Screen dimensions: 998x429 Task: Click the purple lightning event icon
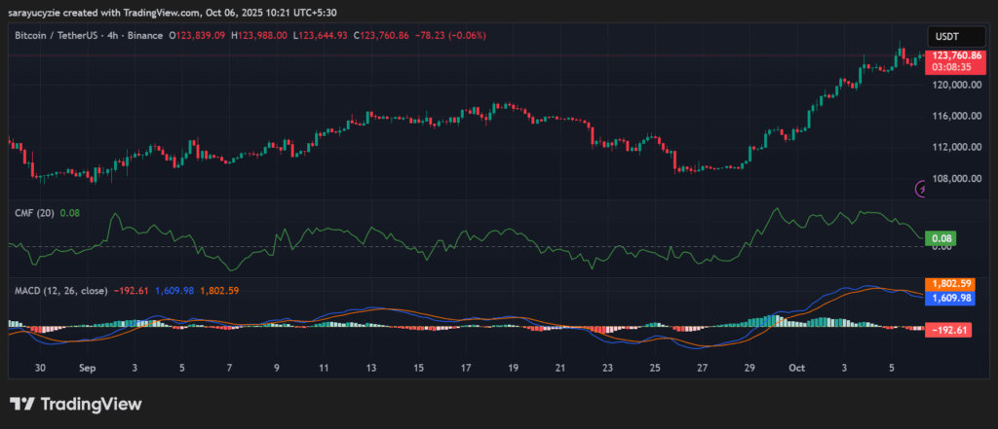point(920,188)
